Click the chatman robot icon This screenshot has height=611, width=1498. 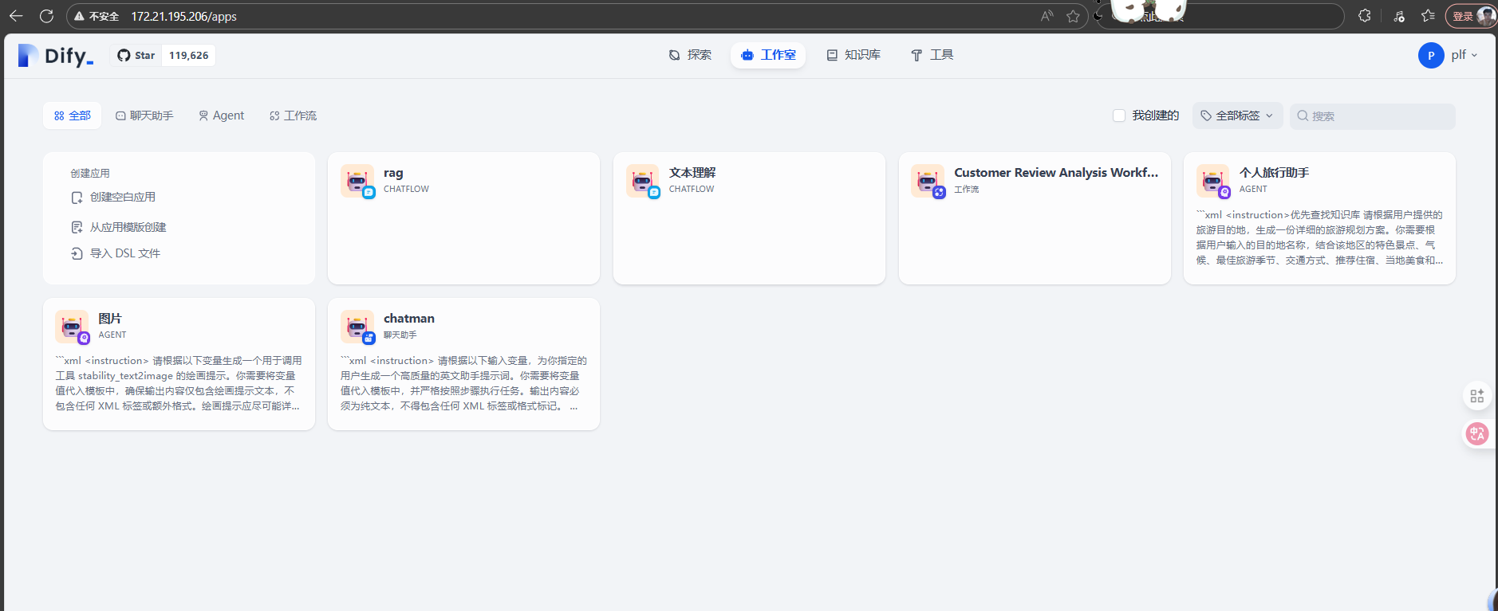[357, 326]
